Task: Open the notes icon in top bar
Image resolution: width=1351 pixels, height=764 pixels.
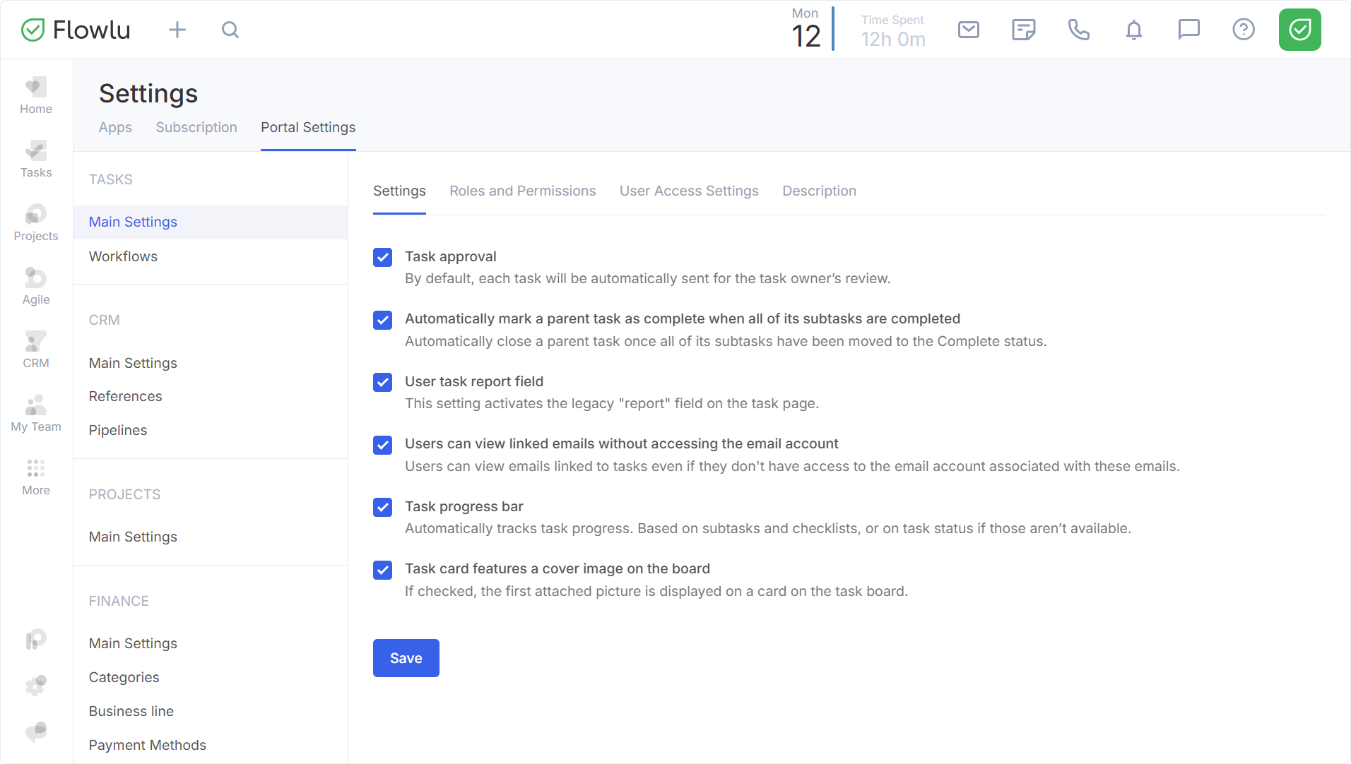Action: pos(1023,30)
